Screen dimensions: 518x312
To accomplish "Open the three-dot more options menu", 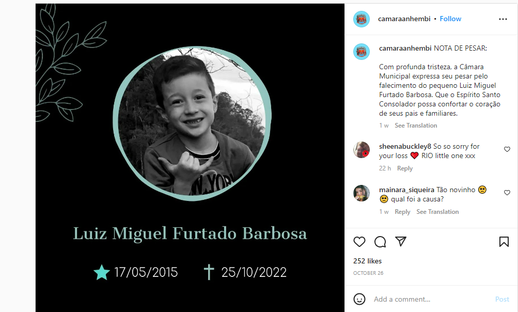I will tap(503, 19).
